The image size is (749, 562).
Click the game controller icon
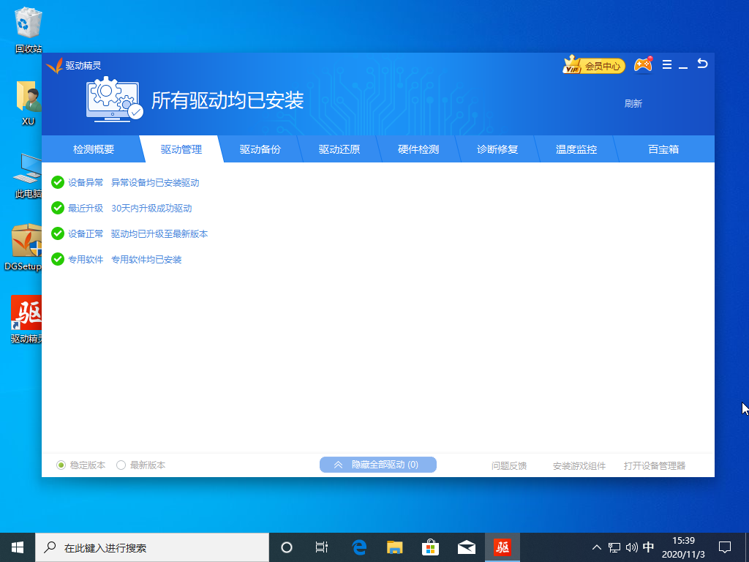643,65
